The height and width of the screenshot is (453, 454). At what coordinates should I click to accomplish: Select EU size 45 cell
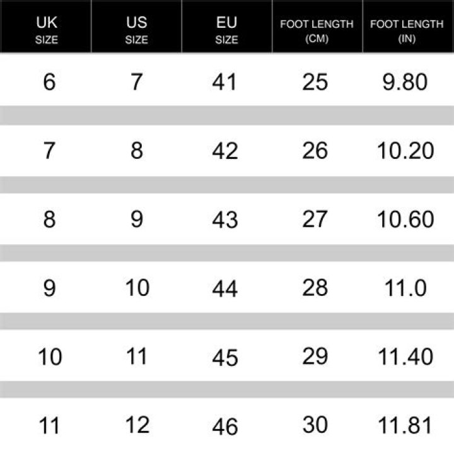coord(225,357)
